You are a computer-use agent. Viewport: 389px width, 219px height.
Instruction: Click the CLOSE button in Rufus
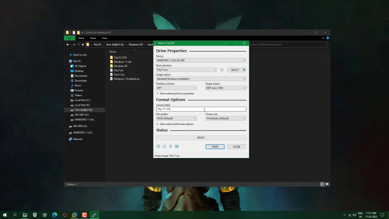(x=237, y=147)
